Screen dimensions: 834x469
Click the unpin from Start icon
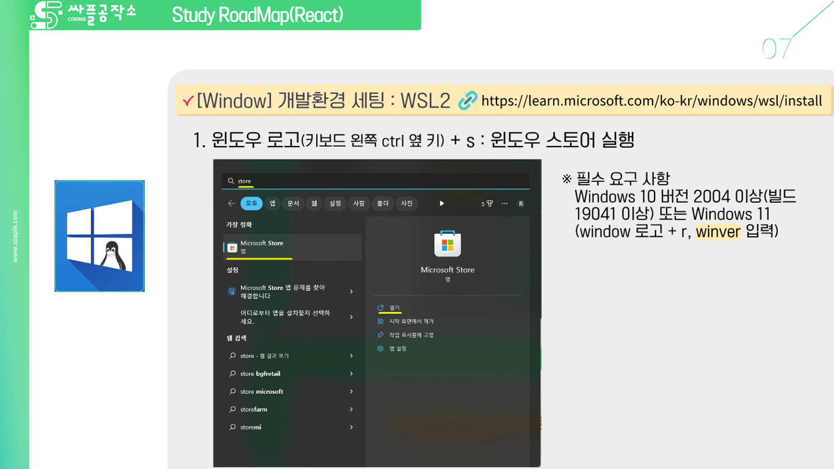[380, 321]
